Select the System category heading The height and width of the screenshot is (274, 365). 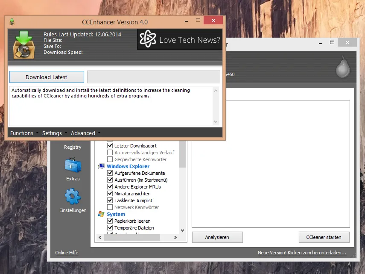point(116,214)
